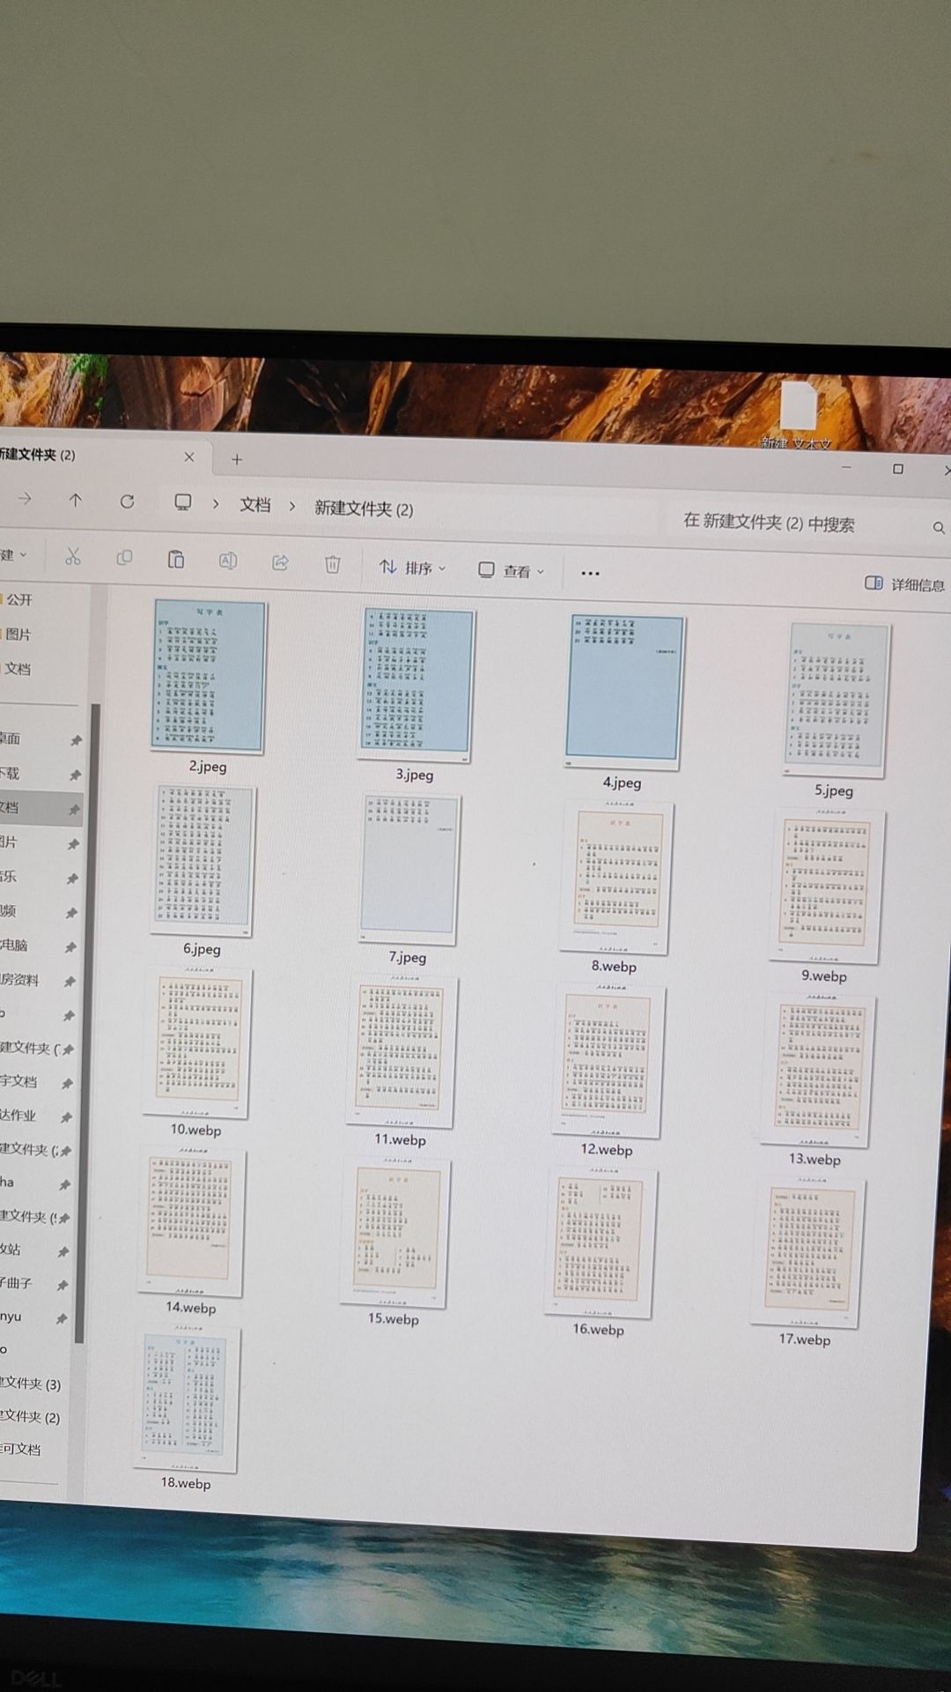Open the 排序 sort dropdown

(412, 568)
